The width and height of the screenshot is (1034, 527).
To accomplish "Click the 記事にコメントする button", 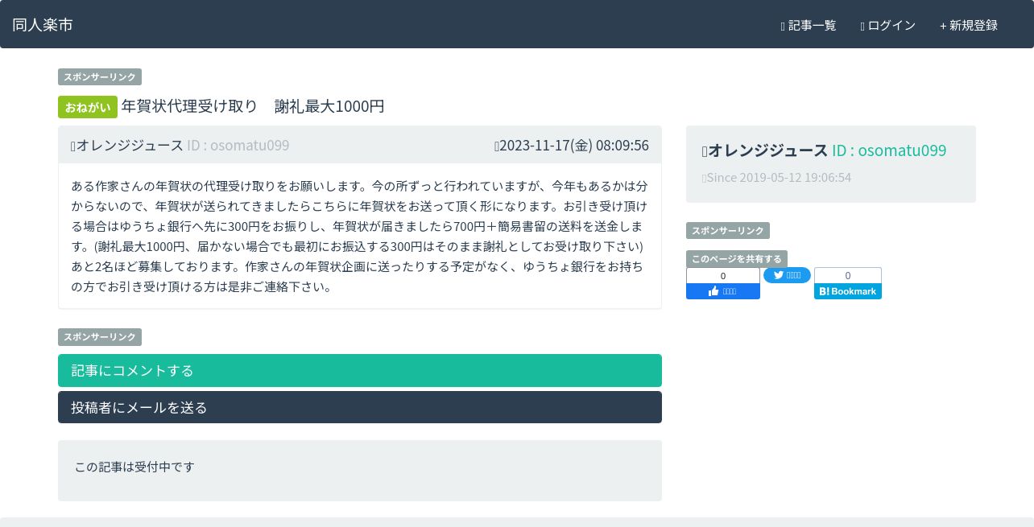I will 360,370.
